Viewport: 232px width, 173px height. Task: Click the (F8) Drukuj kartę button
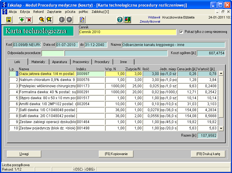pos(208,154)
